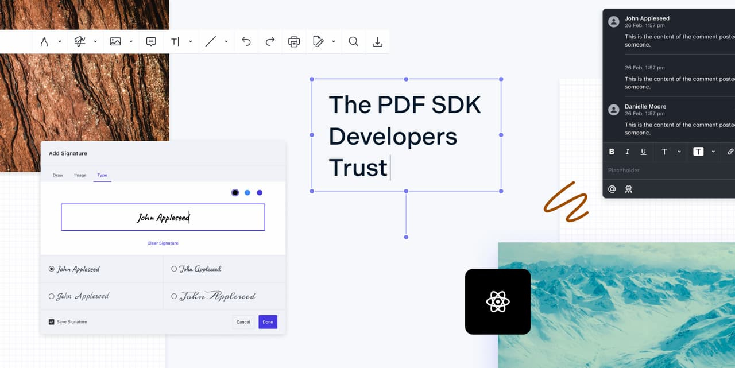
Task: Toggle the Save Signature checkbox
Action: [x=52, y=322]
